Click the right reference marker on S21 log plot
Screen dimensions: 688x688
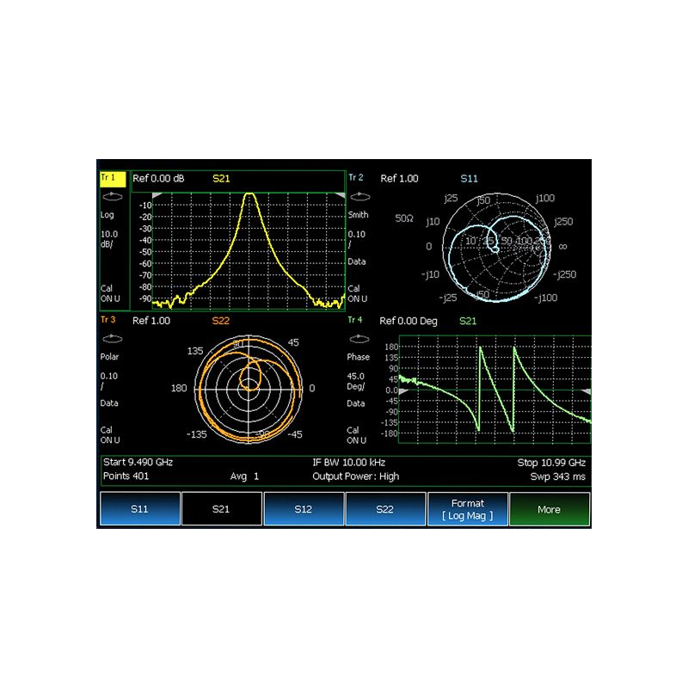340,195
